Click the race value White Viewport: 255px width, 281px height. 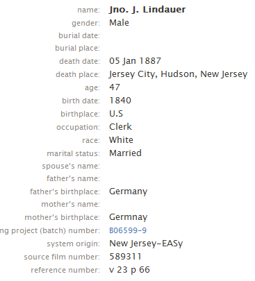(121, 140)
